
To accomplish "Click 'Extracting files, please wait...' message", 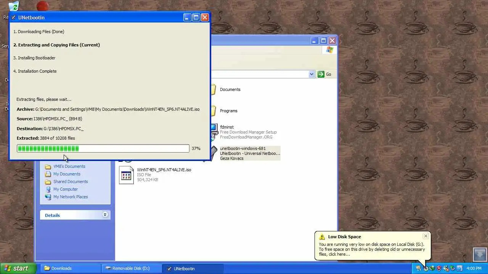I will tap(44, 99).
